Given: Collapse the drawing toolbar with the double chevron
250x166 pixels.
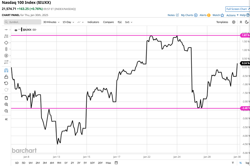Looking at the screenshot, I should point(6,119).
